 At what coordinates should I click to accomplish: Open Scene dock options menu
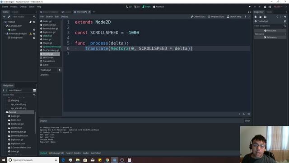(36, 12)
